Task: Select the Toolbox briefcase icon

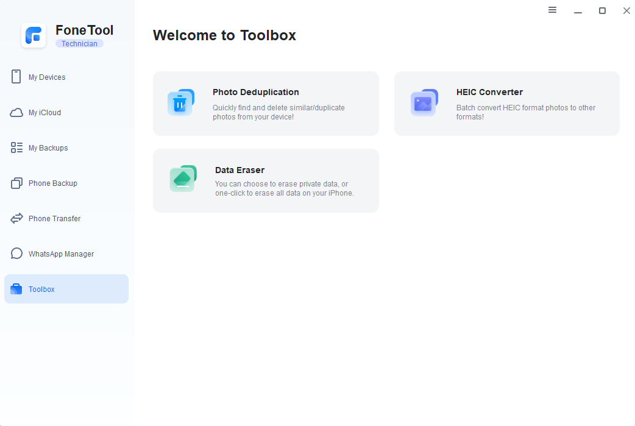Action: (x=16, y=289)
